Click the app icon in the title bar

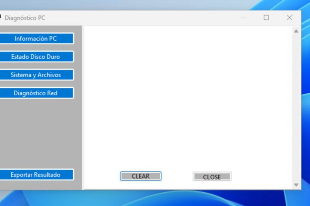coord(1,18)
